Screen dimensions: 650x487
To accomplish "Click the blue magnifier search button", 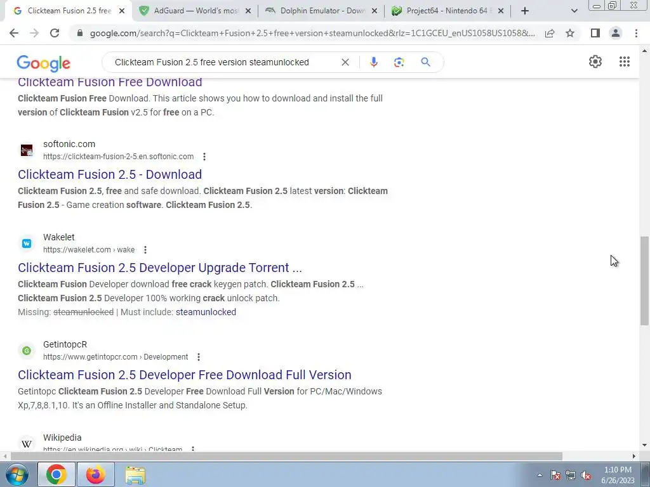I will click(425, 62).
